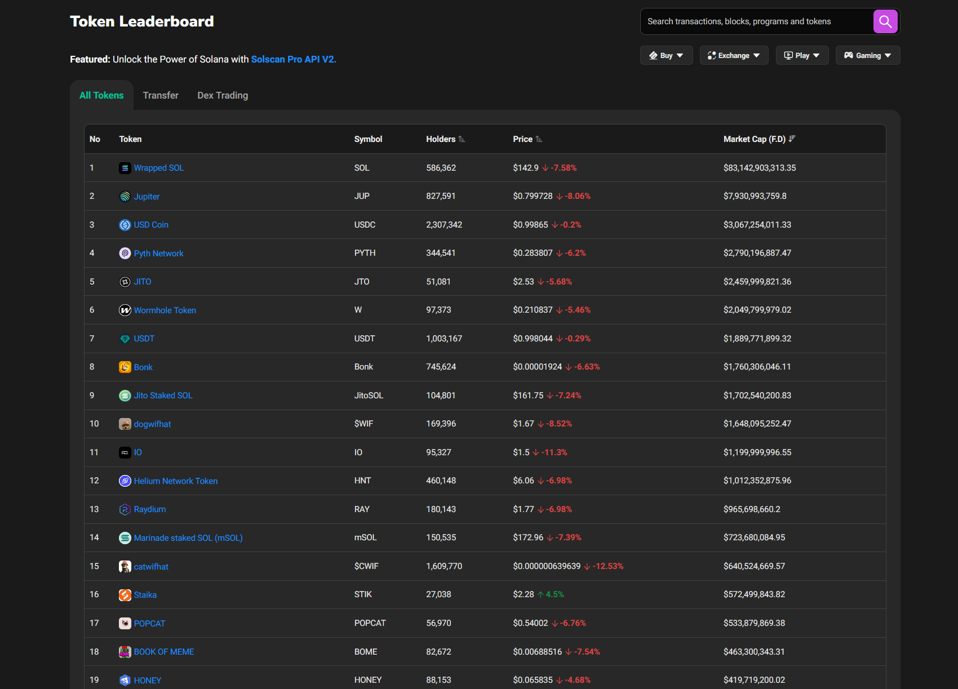The image size is (958, 689).
Task: Click the JITO token icon
Action: (x=125, y=282)
